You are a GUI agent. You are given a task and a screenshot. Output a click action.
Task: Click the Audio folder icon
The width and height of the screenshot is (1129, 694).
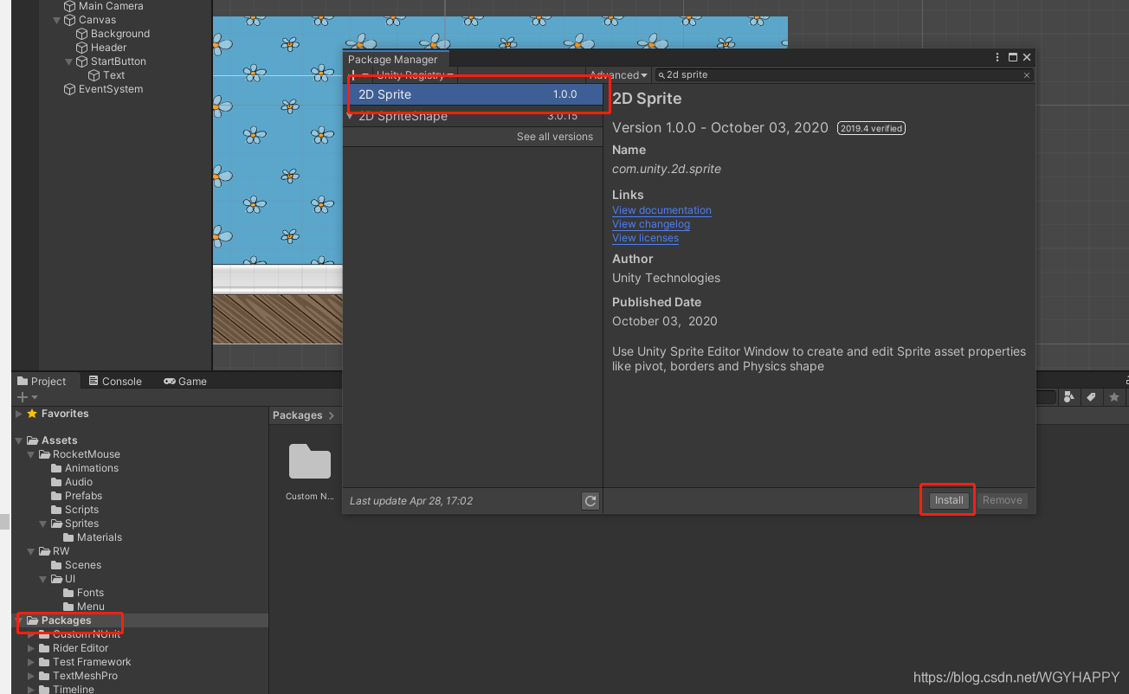[57, 482]
